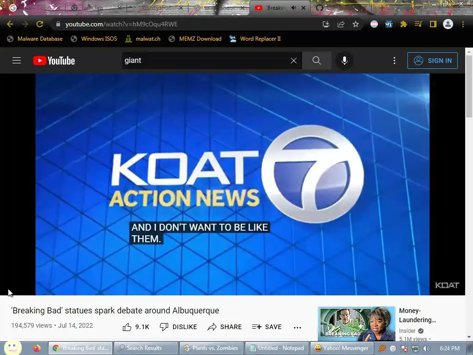Viewport: 473px width, 355px height.
Task: Run the search with the magnifier button
Action: pyautogui.click(x=316, y=61)
